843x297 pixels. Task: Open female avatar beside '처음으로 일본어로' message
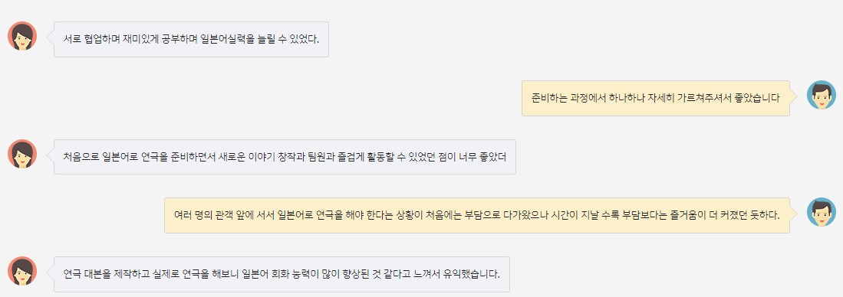point(22,154)
